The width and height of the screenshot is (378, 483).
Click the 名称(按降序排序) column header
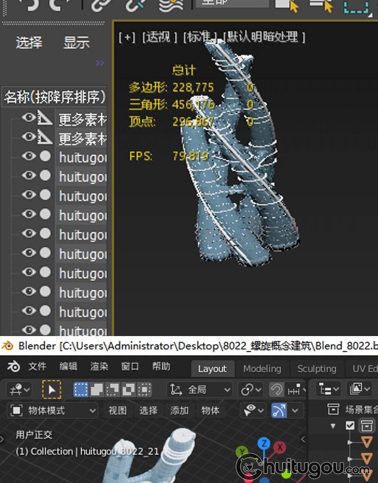(54, 97)
